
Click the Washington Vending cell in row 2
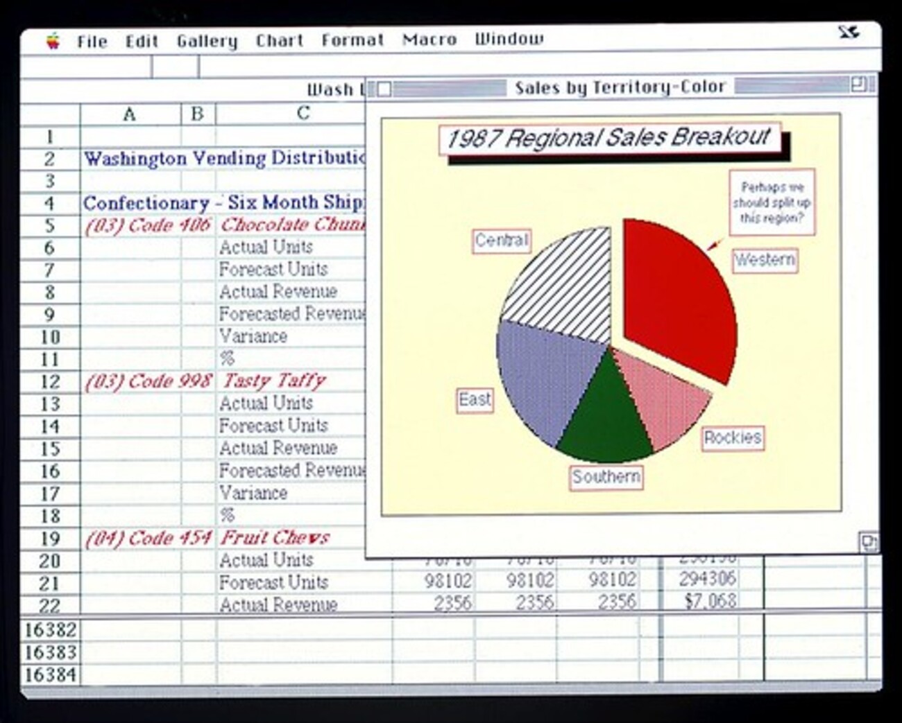[x=223, y=159]
